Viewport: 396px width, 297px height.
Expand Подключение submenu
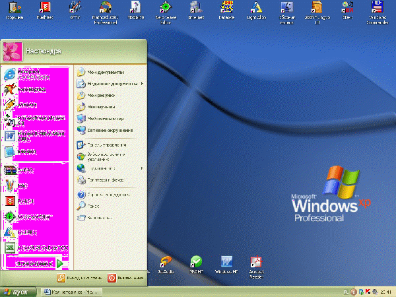point(110,168)
